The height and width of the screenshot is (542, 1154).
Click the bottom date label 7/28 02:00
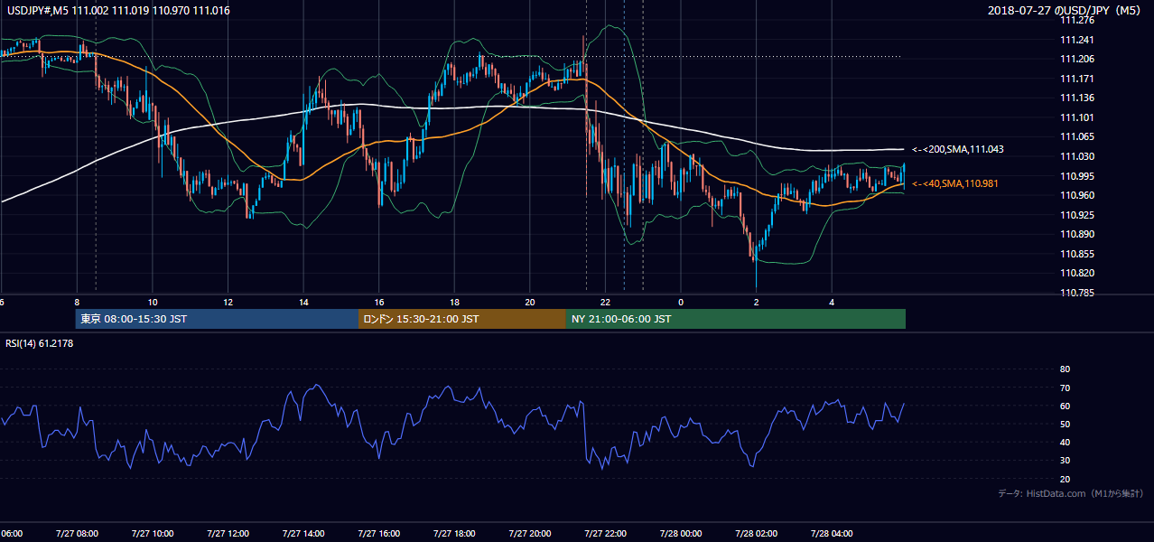[x=756, y=533]
